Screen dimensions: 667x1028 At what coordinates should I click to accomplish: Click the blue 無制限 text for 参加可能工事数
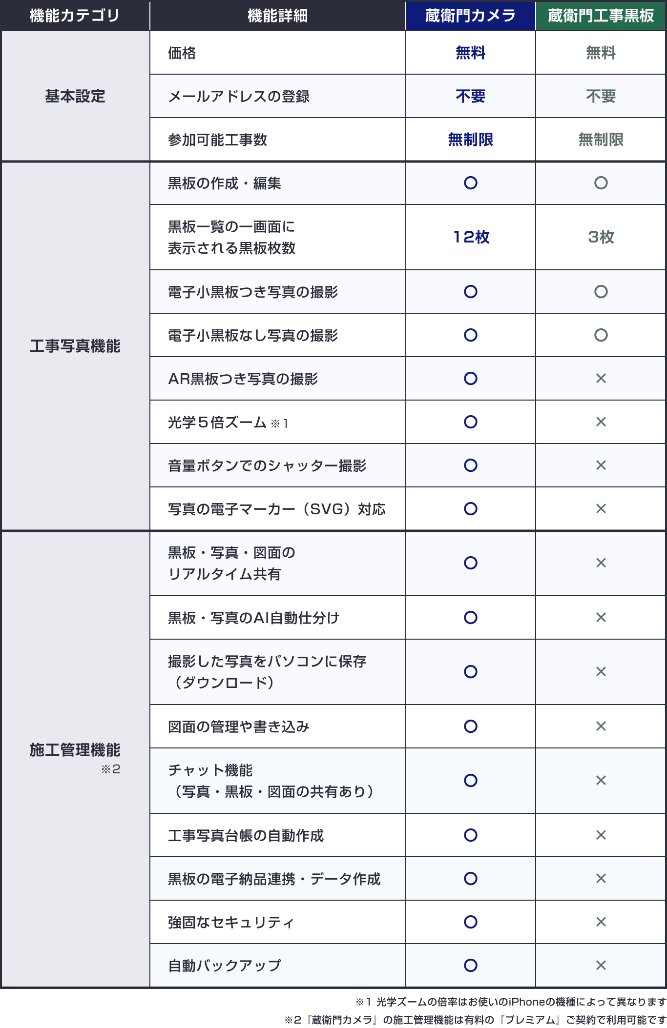471,140
